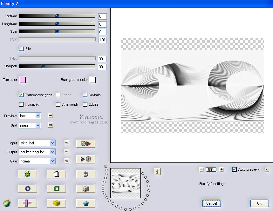Click the S button next to Output
Image resolution: width=273 pixels, height=211 pixels.
[67, 152]
